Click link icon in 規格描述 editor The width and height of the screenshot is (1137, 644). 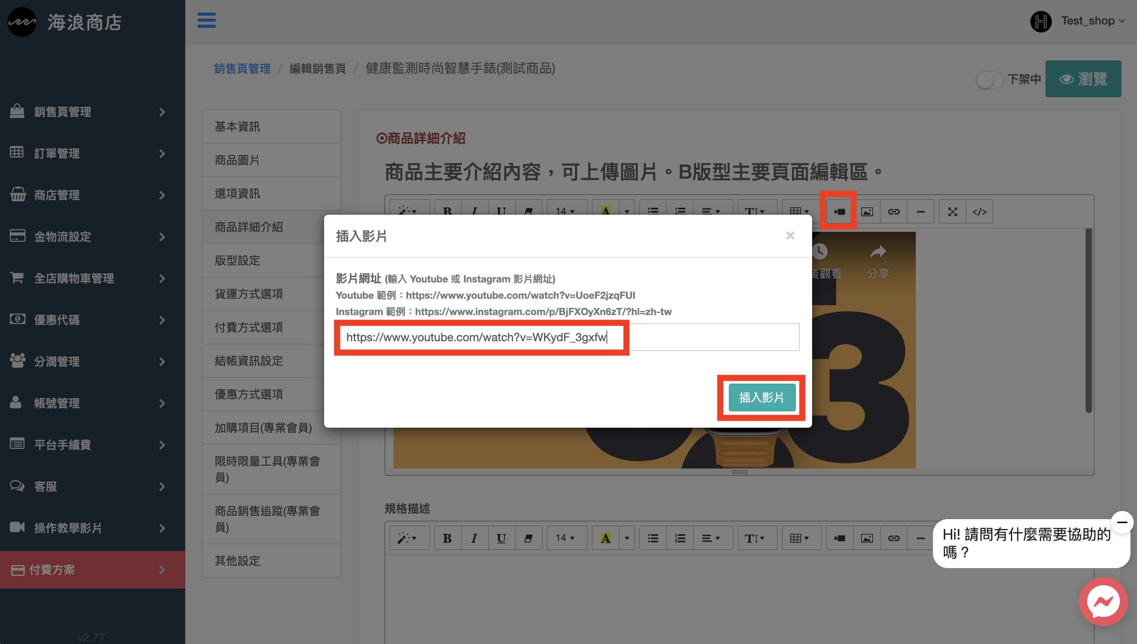[894, 538]
